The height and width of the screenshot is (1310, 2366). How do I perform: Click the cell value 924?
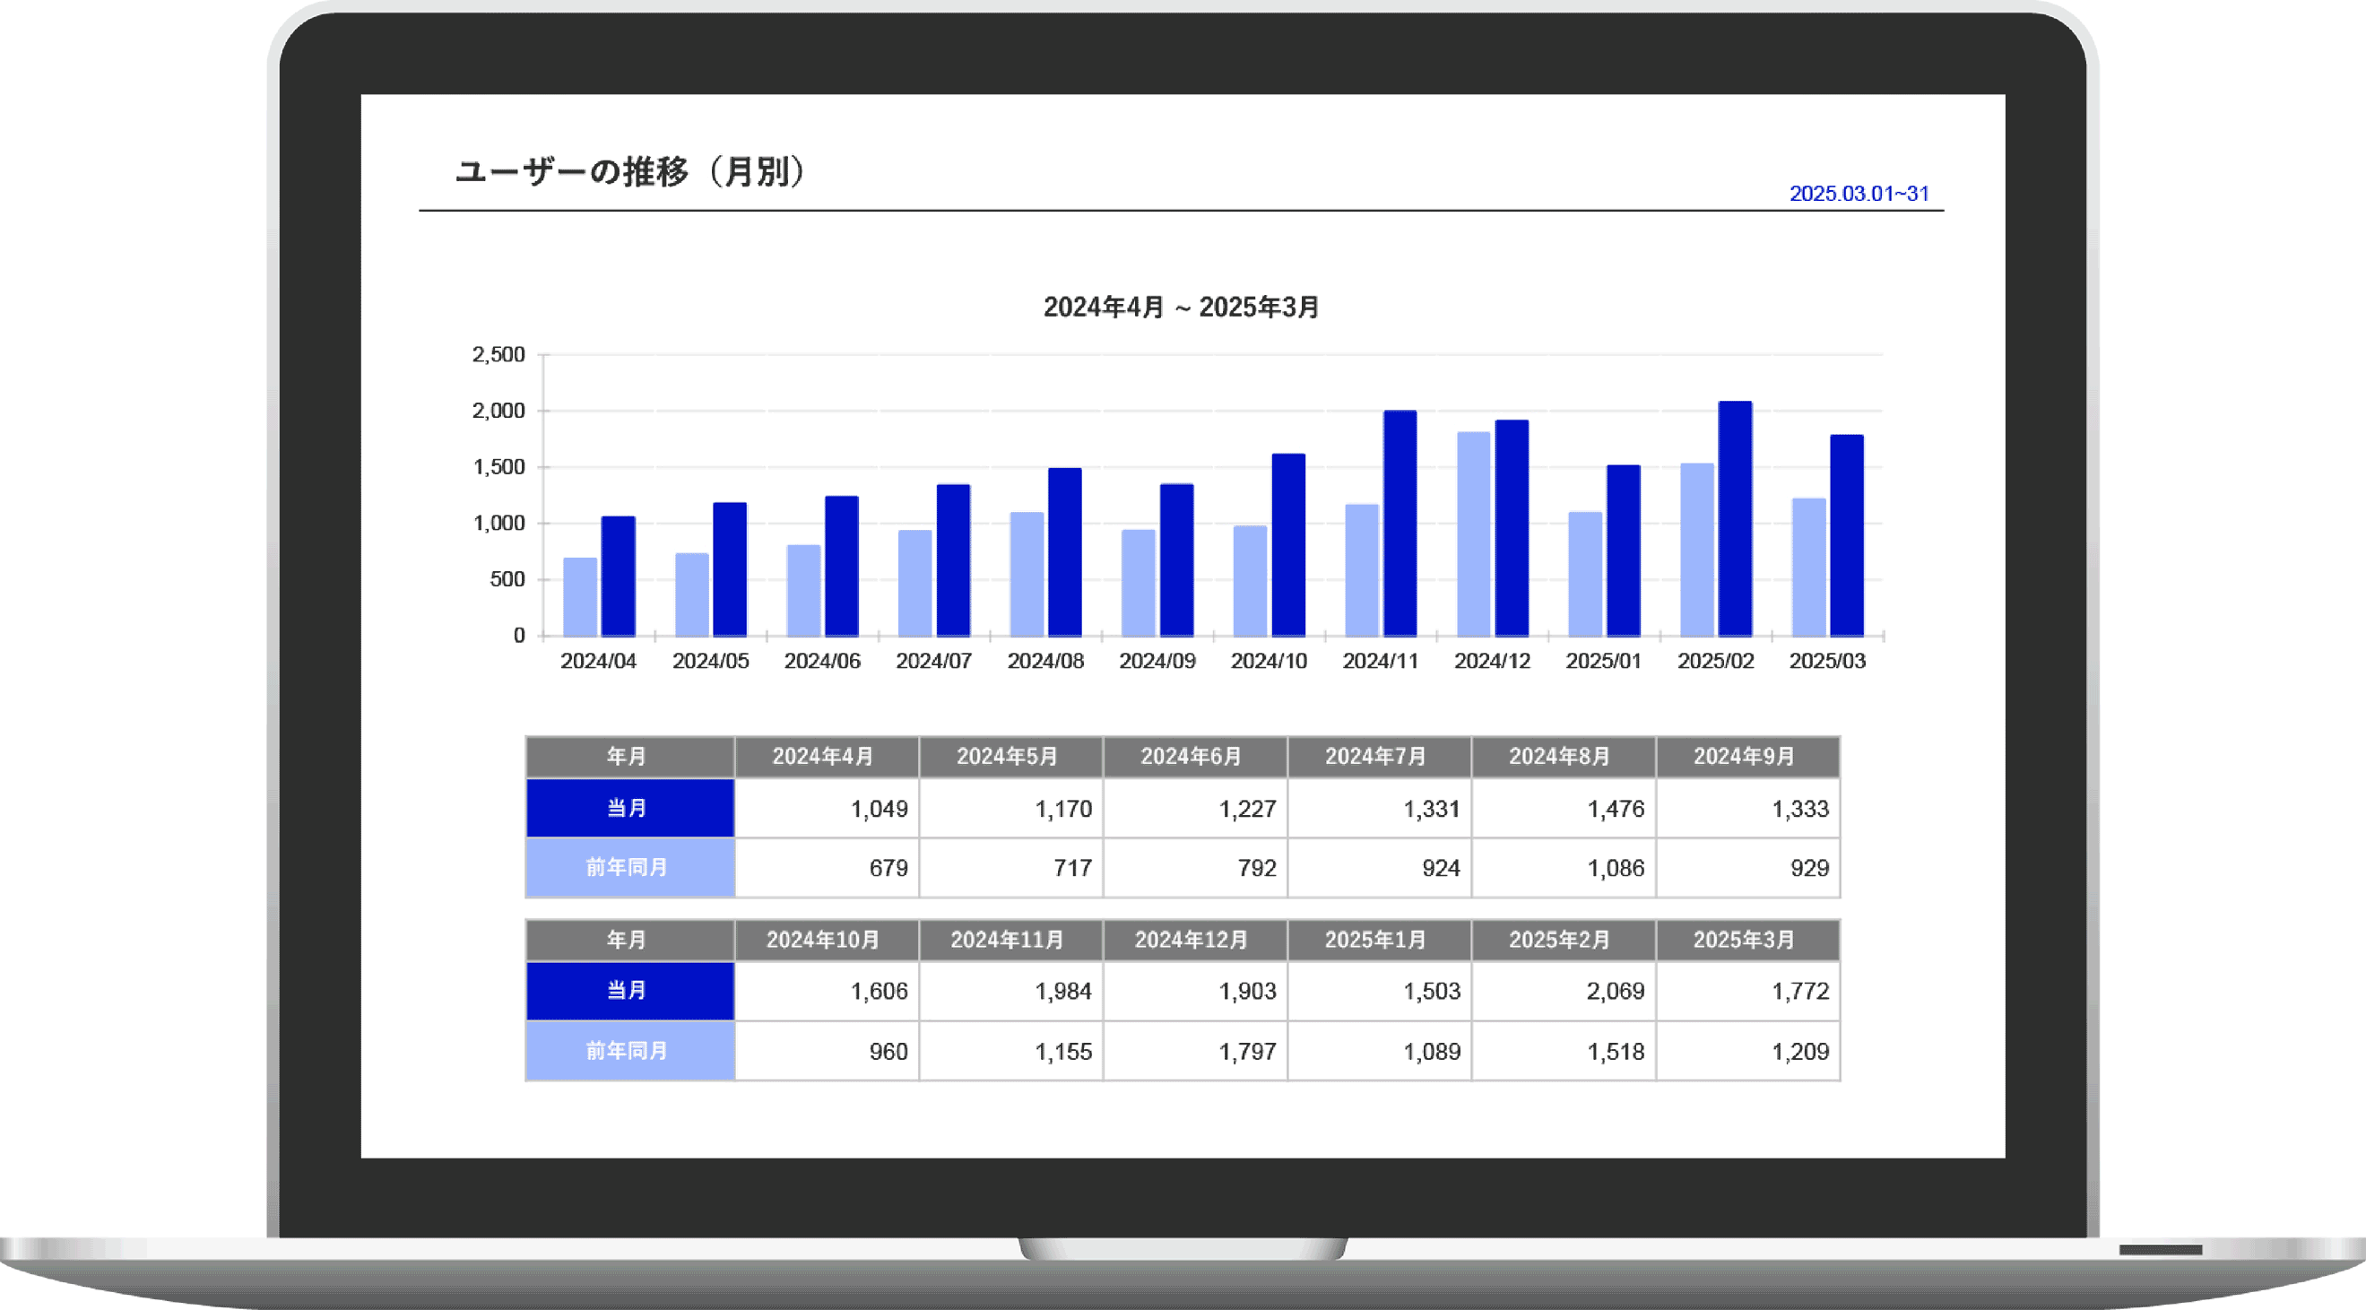[x=1441, y=868]
